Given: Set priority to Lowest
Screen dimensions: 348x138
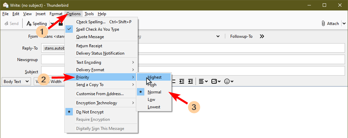Looking at the screenshot, I should (x=153, y=107).
